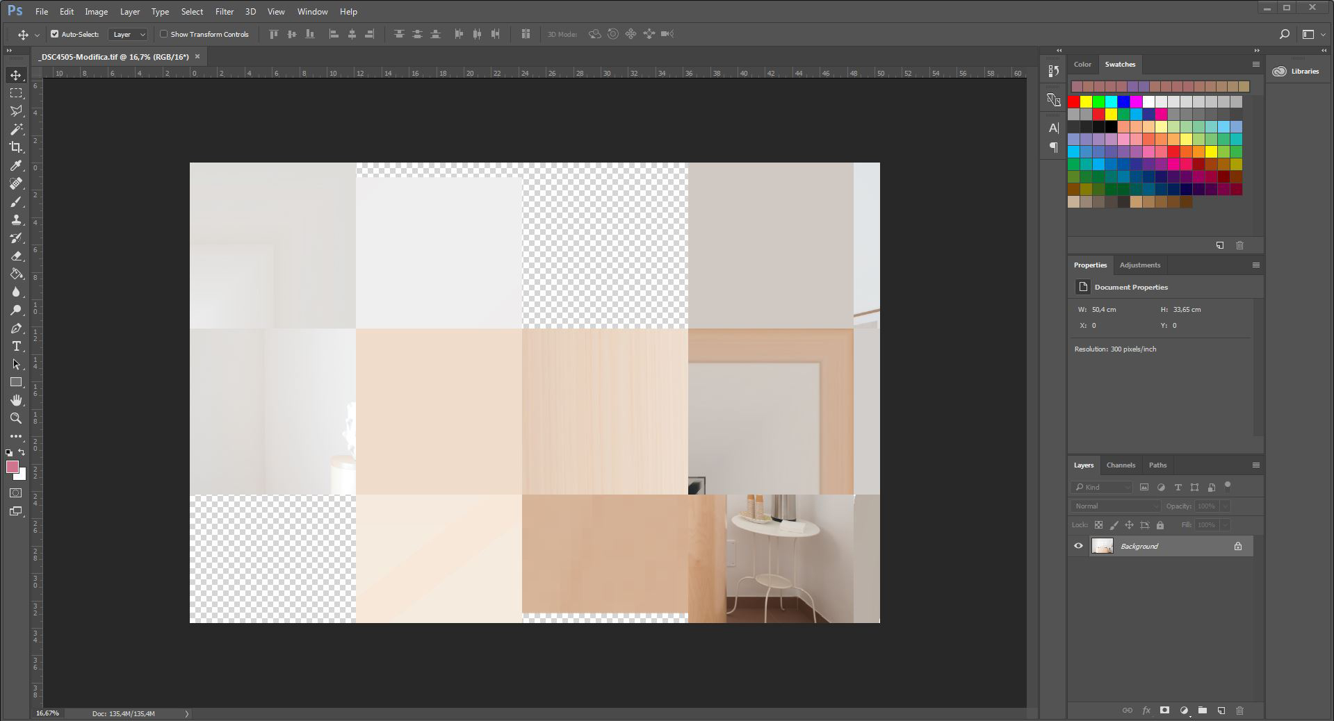Image resolution: width=1334 pixels, height=721 pixels.
Task: Pick the red swatch in Swatches
Action: point(1074,102)
